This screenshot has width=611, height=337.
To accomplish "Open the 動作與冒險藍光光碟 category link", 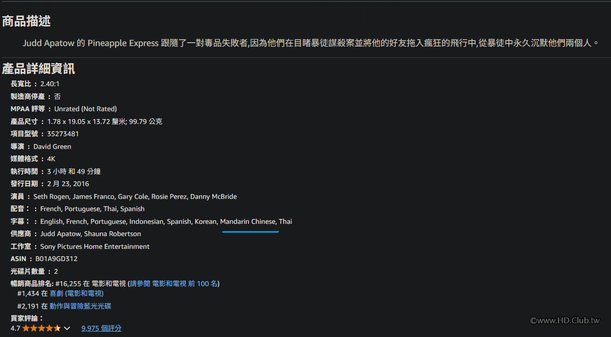I will pos(80,306).
